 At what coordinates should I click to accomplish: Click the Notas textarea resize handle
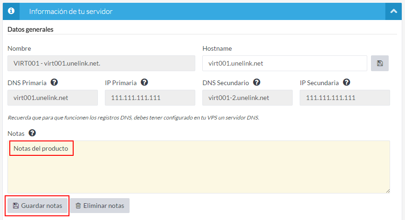coord(387,191)
